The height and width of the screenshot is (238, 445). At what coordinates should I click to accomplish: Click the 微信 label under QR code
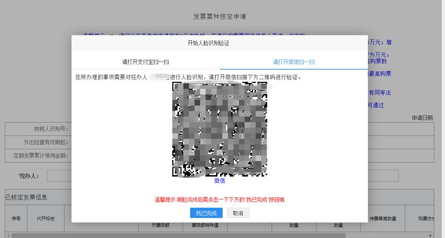point(219,181)
